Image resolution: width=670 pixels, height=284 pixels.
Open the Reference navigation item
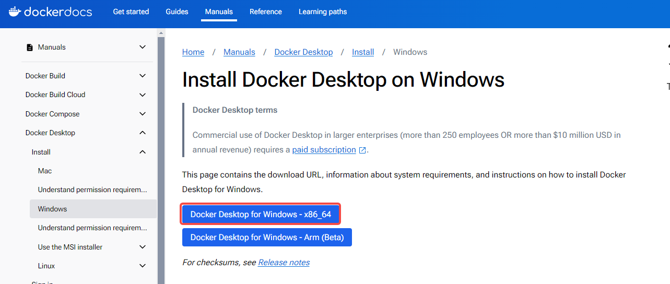266,11
